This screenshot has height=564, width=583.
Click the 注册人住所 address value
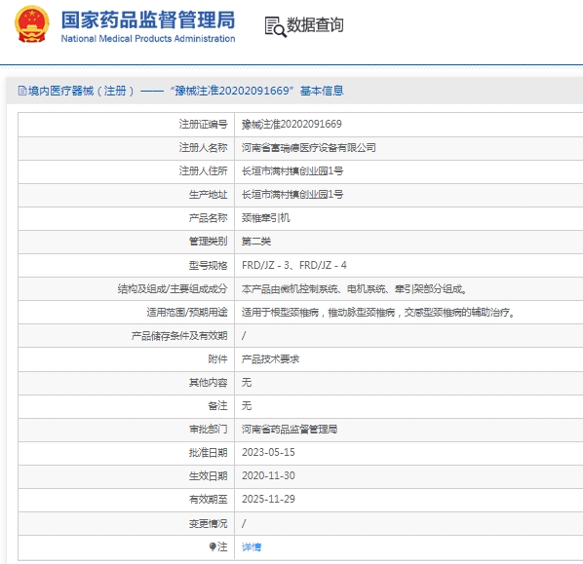click(x=292, y=170)
